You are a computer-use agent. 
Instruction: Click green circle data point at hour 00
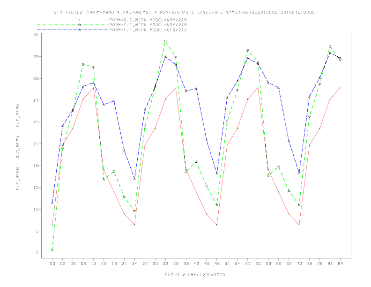52,250
